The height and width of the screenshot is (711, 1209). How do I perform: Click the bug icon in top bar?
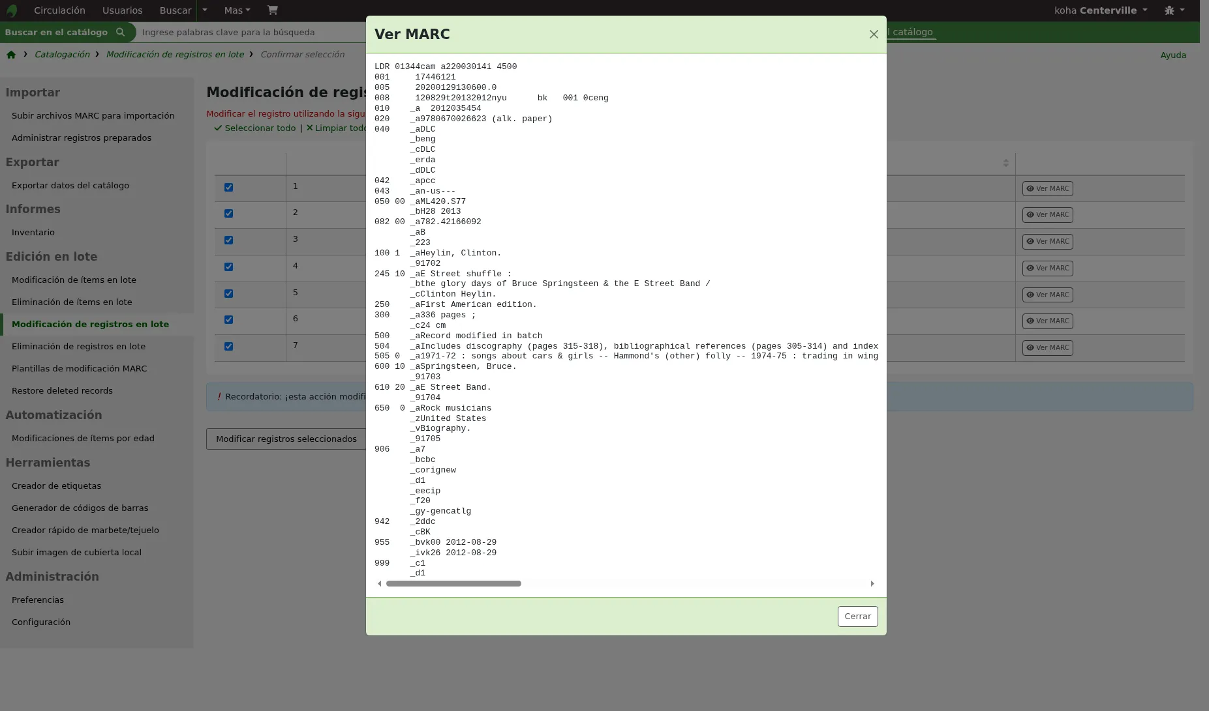pos(1169,10)
